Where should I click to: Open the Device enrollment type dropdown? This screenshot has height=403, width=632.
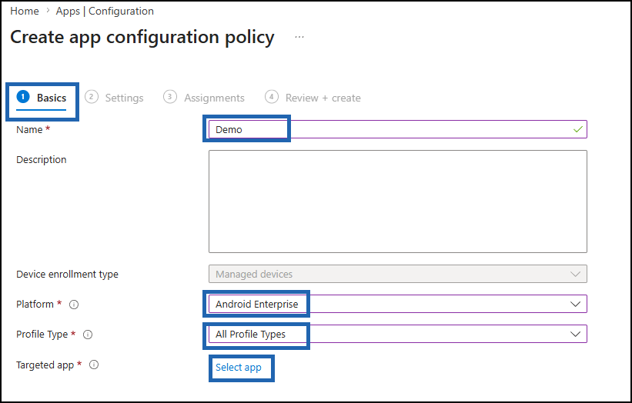(397, 274)
